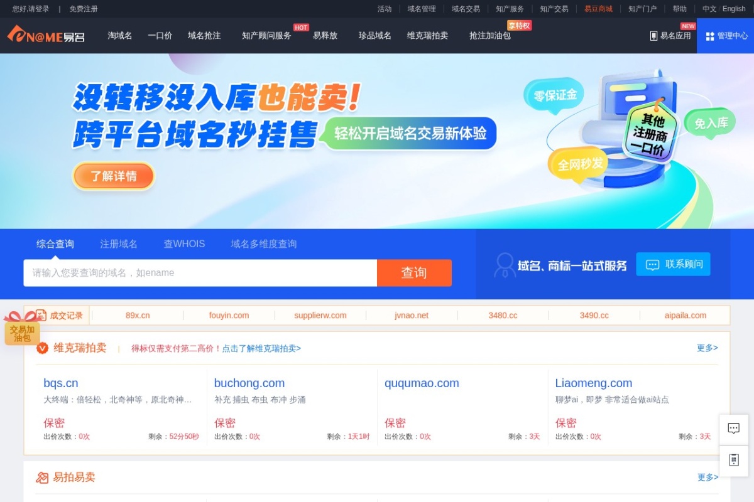Click aipaila.com in 成交记录
Viewport: 754px width, 502px height.
click(686, 316)
